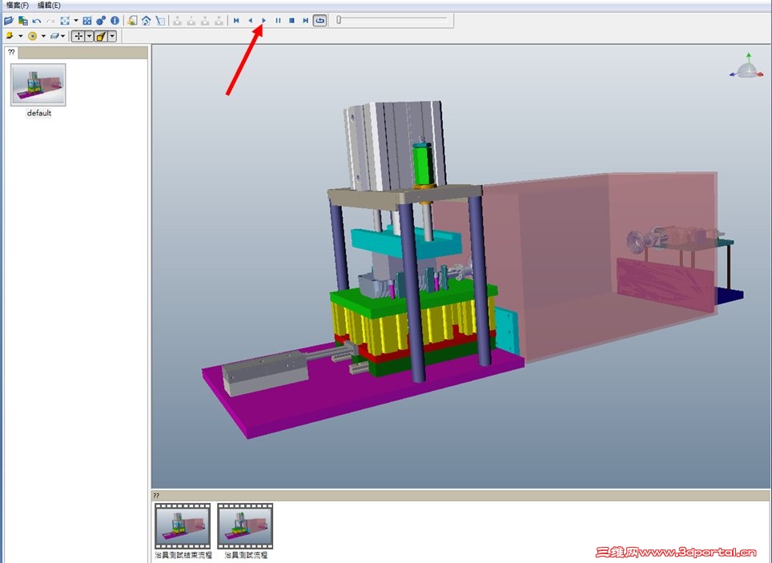772x563 pixels.
Task: Click the ?? header of bottom animation panel
Action: pos(460,496)
